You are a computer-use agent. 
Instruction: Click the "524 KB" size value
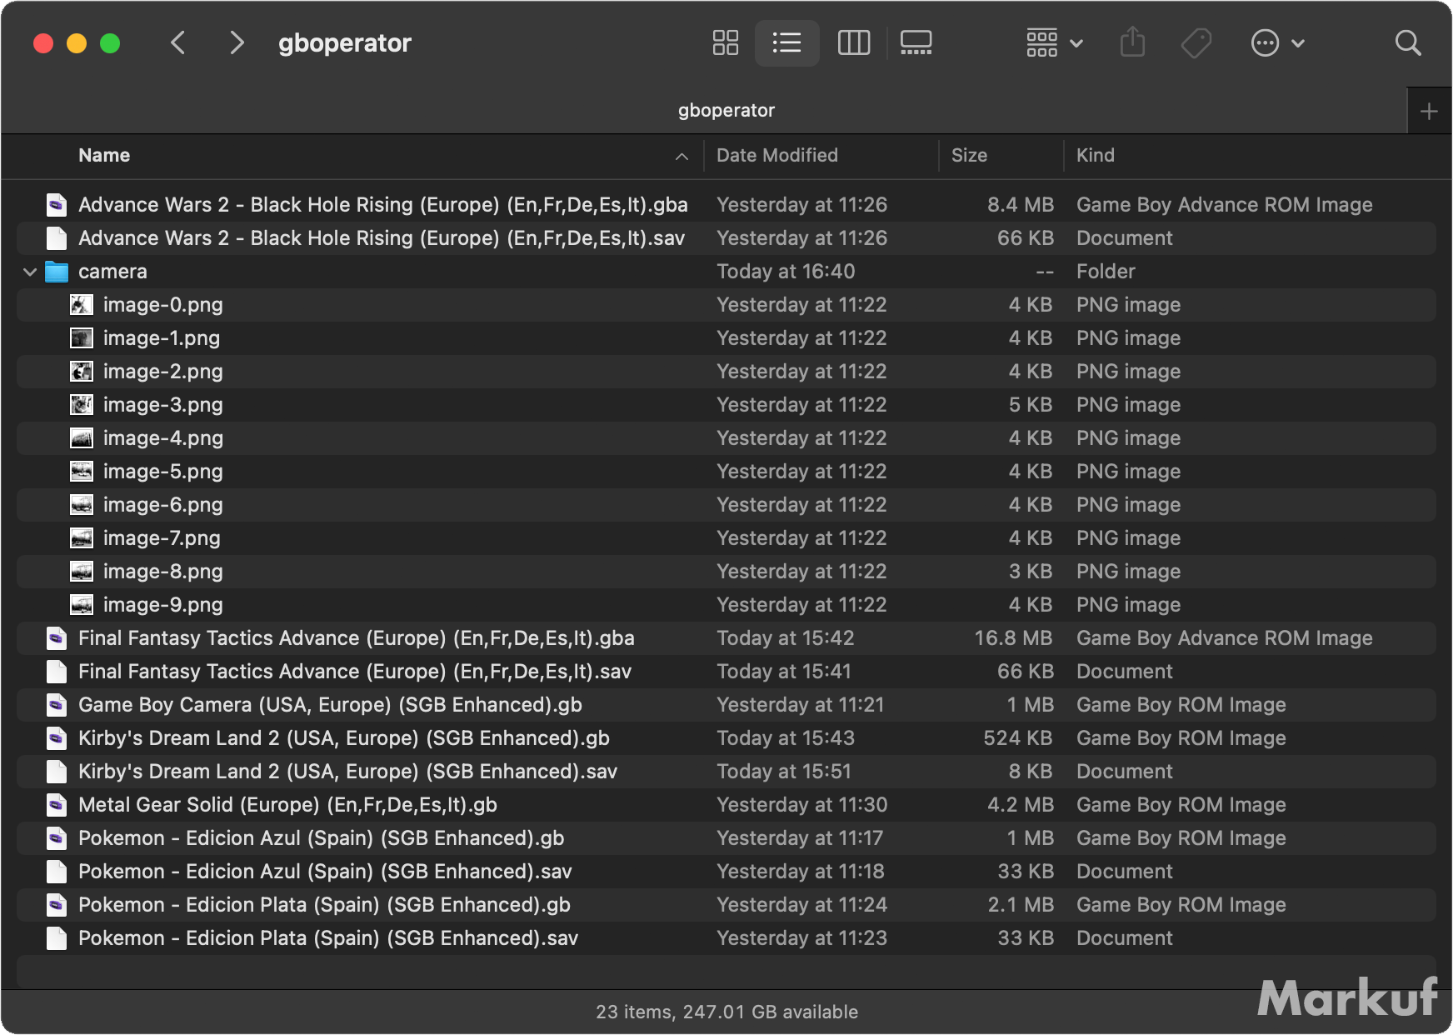coord(1017,738)
